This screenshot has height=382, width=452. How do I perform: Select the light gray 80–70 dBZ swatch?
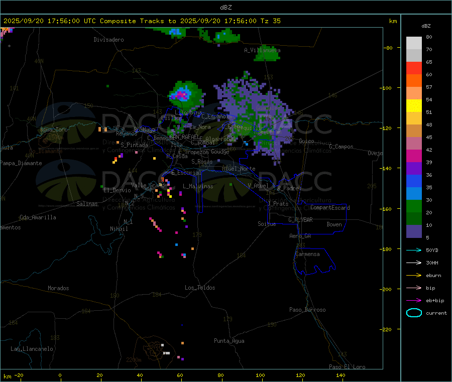pyautogui.click(x=414, y=43)
